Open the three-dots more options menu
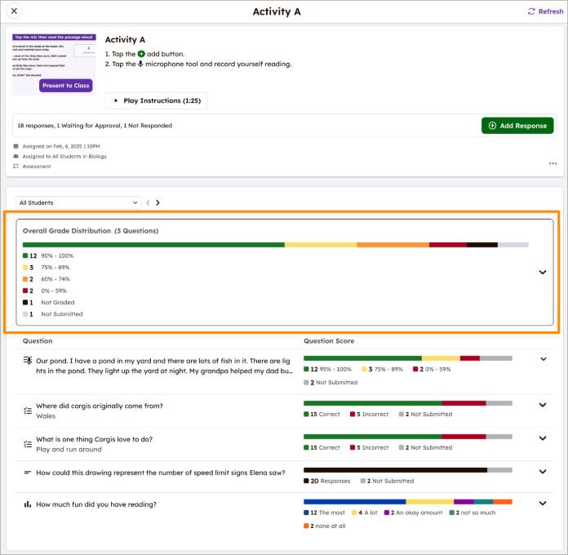 coord(552,163)
